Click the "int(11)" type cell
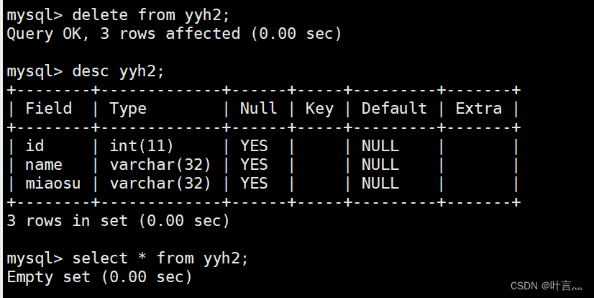594x298 pixels. click(142, 146)
